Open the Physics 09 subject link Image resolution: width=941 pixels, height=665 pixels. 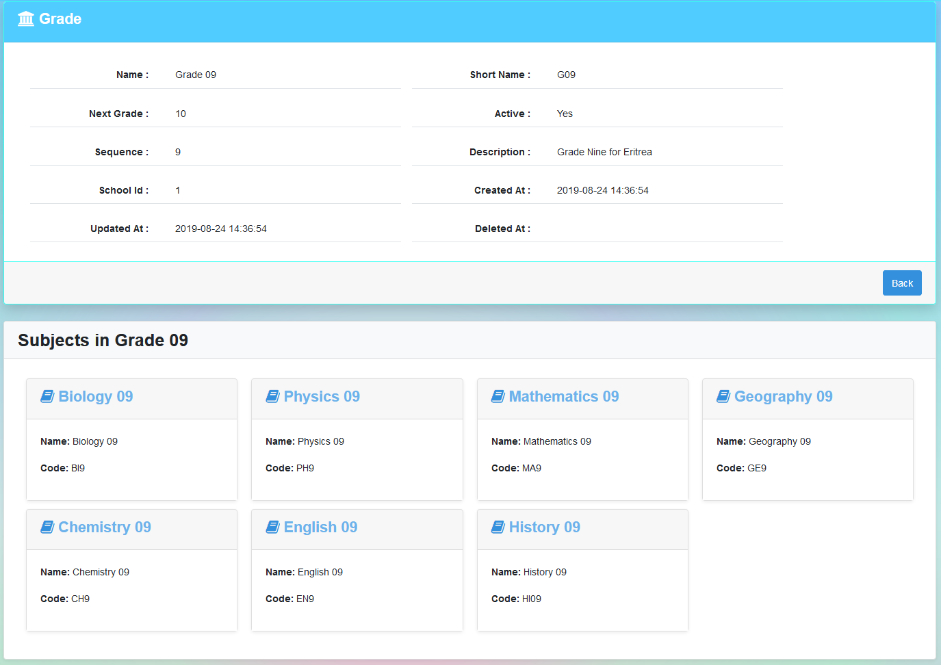[x=322, y=397]
